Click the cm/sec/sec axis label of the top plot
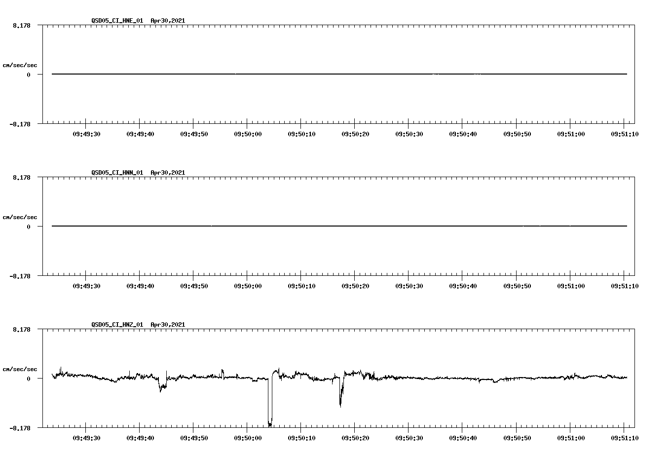Screen dimensions: 670x456 pos(20,65)
